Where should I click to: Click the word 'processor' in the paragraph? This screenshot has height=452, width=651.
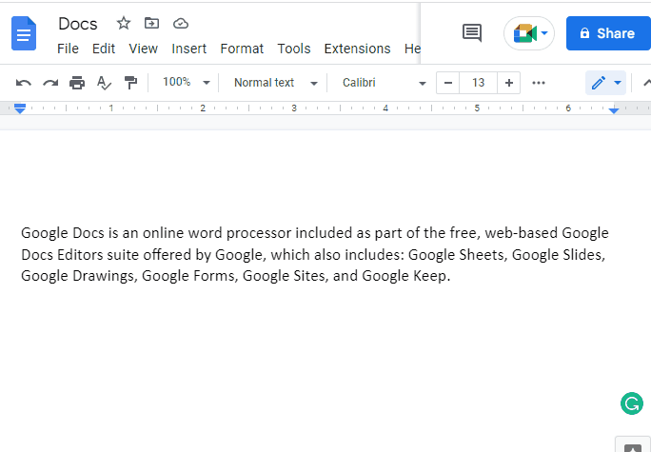click(259, 233)
